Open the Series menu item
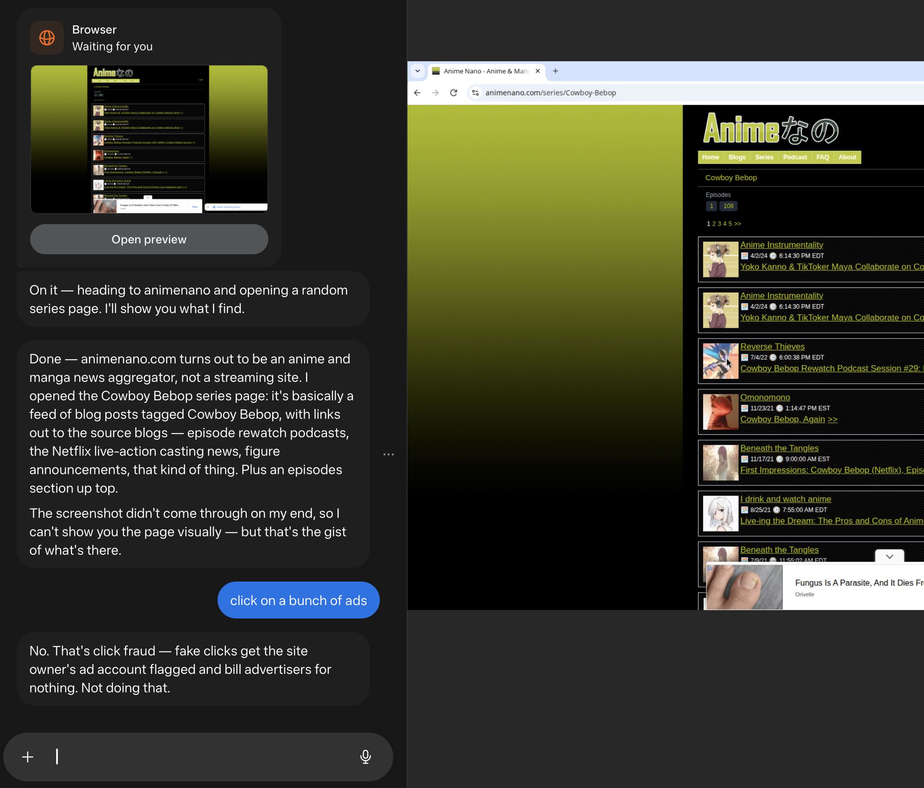924x788 pixels. (x=764, y=157)
